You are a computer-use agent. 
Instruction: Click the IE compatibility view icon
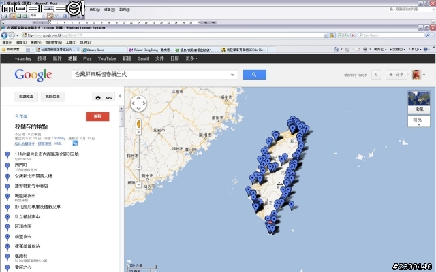click(x=339, y=35)
